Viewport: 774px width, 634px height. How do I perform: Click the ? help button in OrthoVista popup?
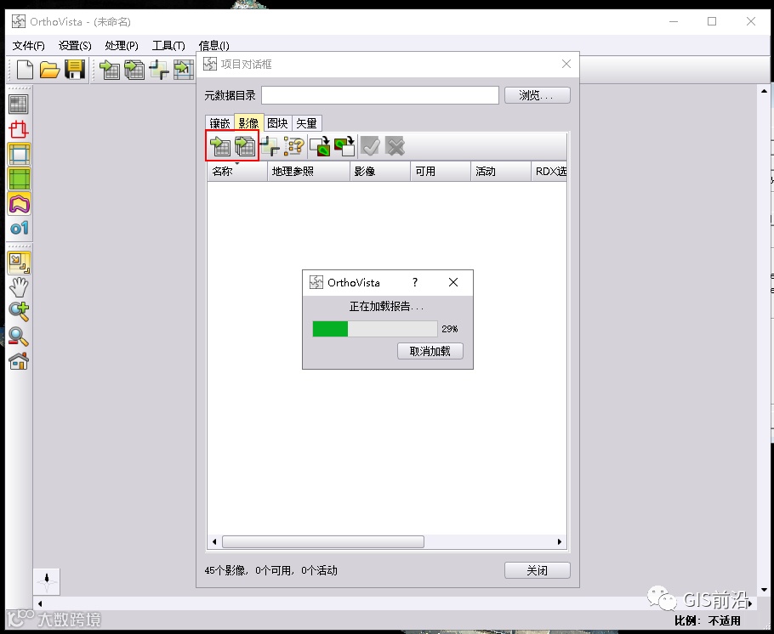[415, 282]
